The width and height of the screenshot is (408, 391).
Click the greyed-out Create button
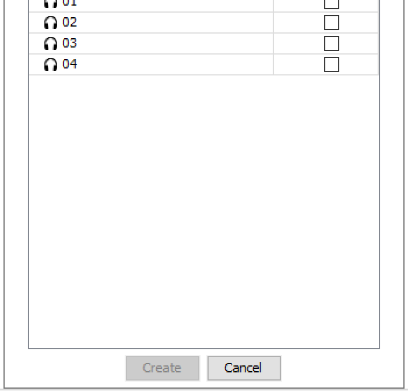(x=162, y=368)
